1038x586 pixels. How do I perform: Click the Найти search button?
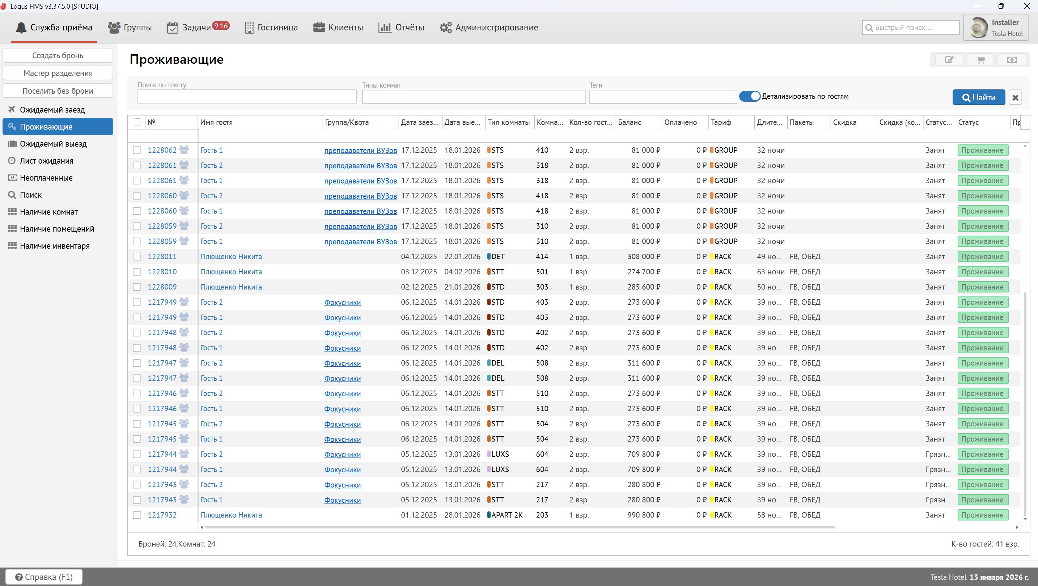pos(978,97)
